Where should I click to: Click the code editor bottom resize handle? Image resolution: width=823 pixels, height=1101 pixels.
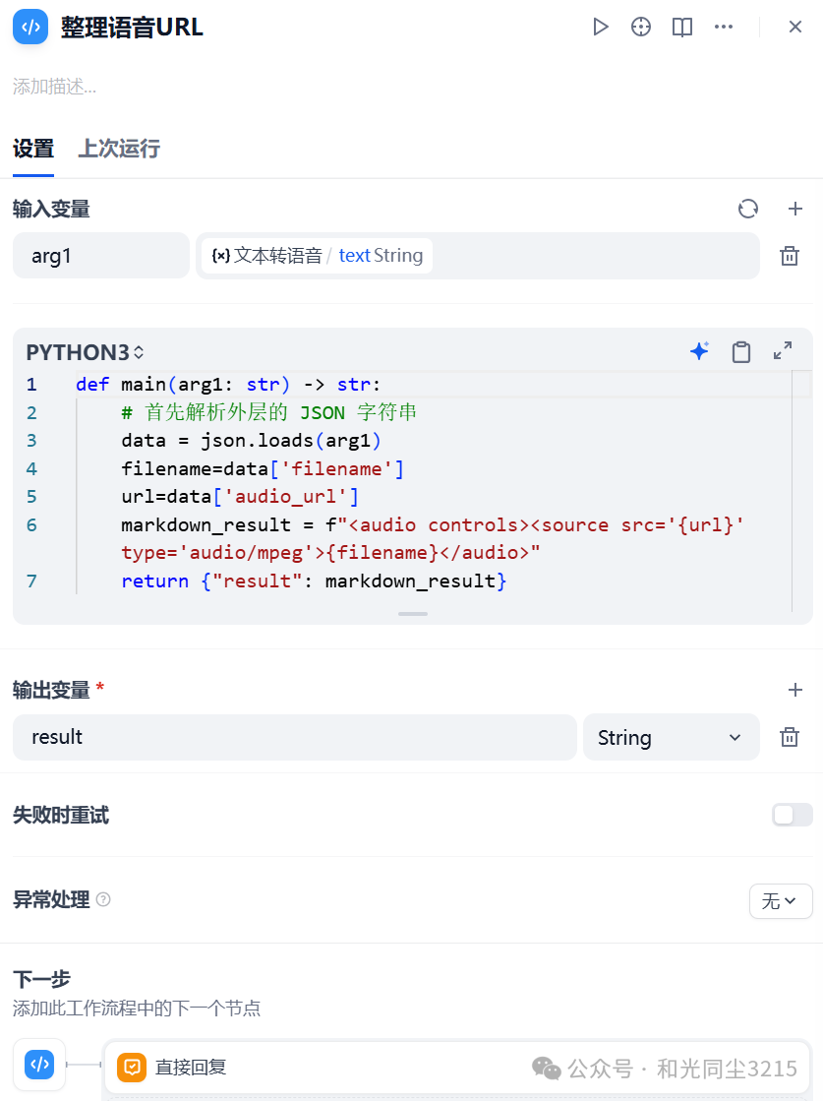coord(413,614)
